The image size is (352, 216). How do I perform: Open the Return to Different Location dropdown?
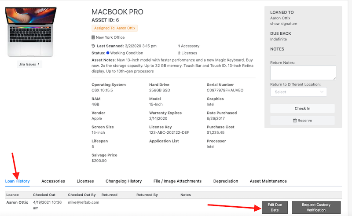[x=298, y=92]
